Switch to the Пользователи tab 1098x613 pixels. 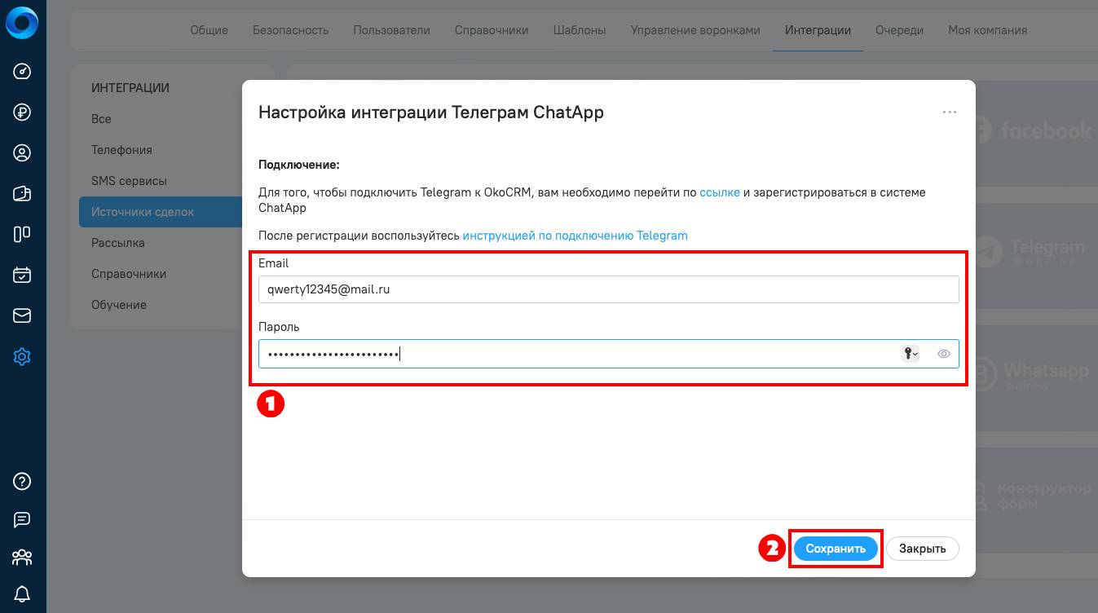click(x=391, y=30)
